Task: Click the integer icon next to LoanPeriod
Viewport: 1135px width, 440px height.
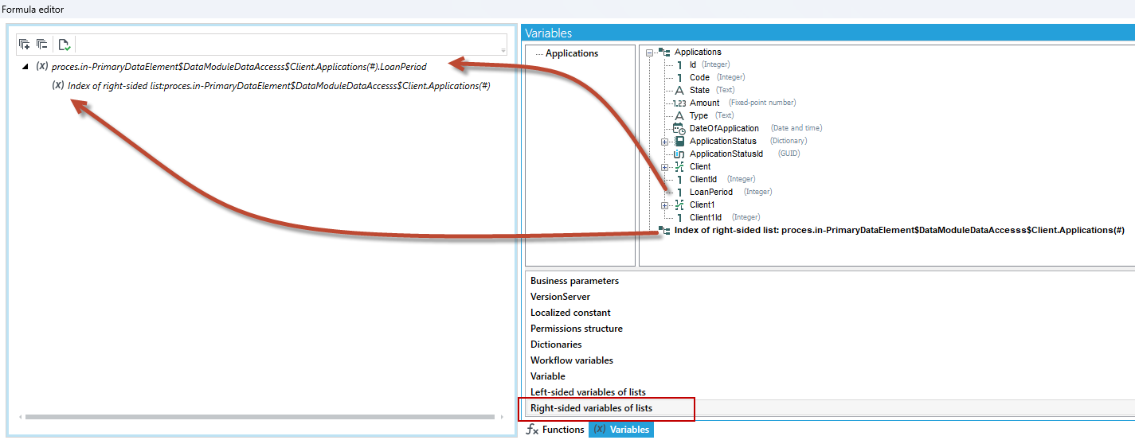Action: click(679, 192)
